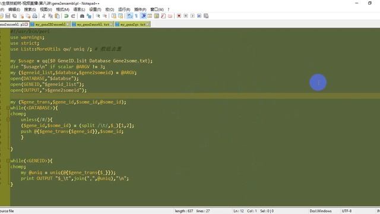Click the 'use strict;' code line

24,43
